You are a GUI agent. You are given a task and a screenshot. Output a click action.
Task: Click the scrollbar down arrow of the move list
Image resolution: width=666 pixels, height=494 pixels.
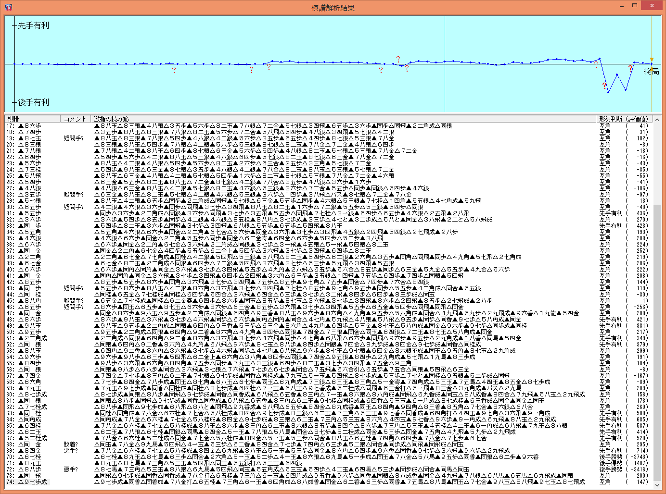(x=657, y=485)
